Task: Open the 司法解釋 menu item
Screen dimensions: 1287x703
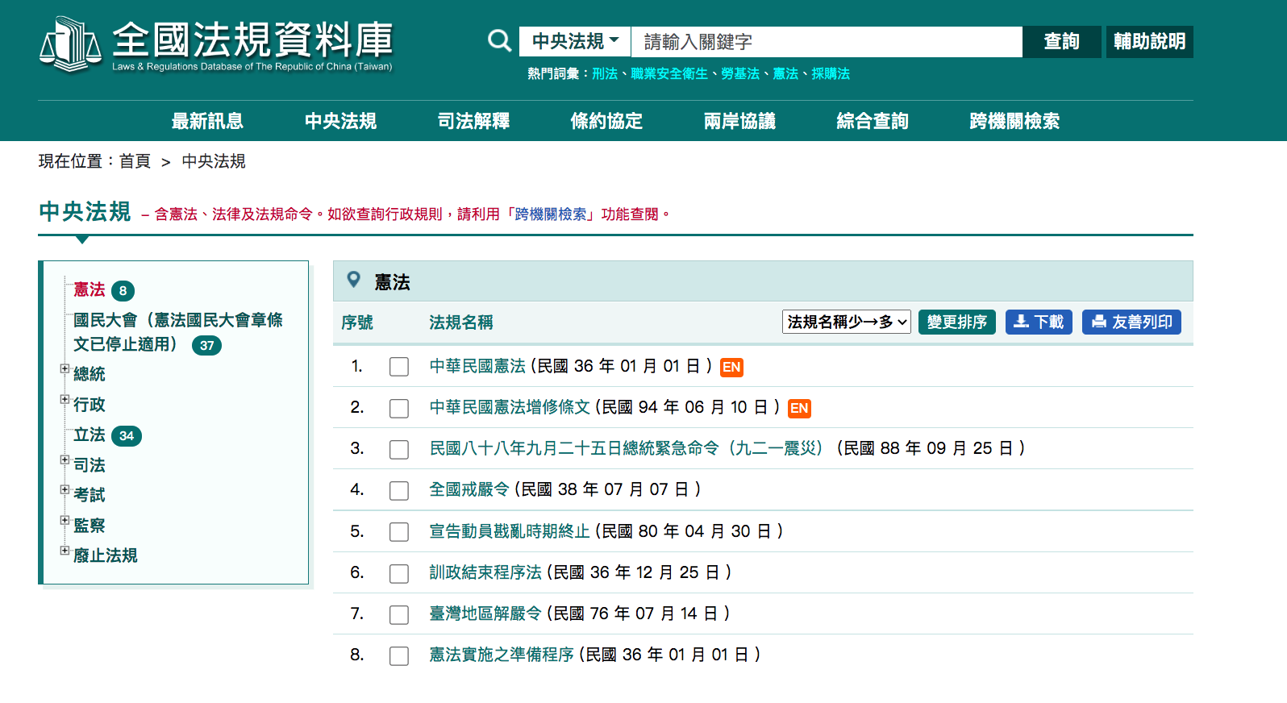Action: click(x=473, y=121)
